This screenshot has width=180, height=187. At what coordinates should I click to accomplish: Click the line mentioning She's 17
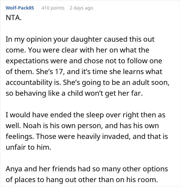(84, 72)
